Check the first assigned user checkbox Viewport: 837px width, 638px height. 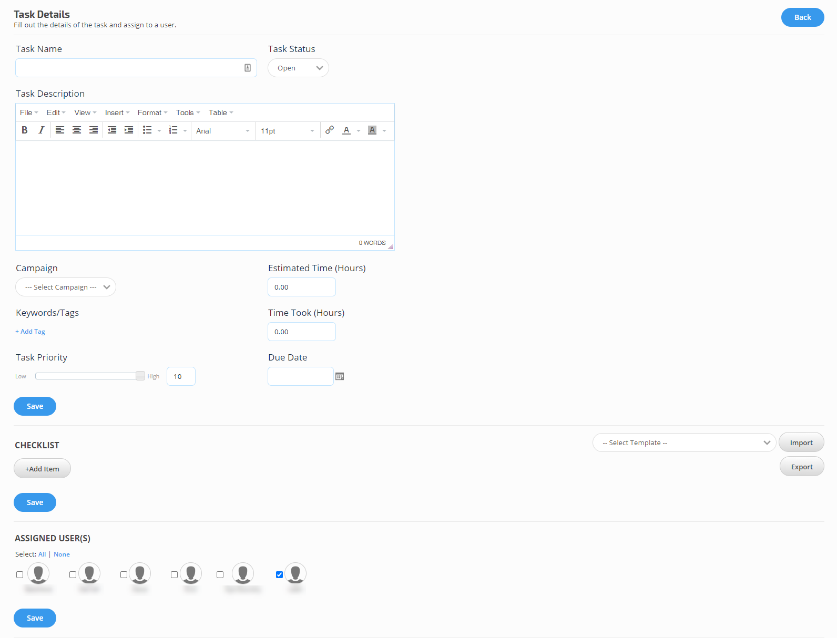point(19,574)
